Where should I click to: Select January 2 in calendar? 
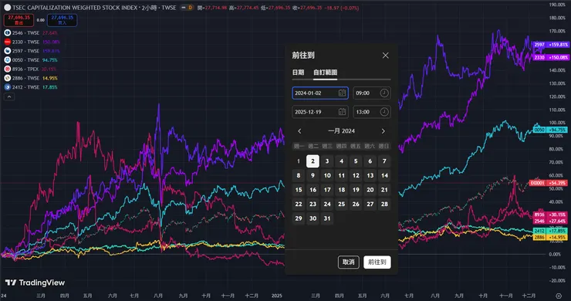coord(313,161)
